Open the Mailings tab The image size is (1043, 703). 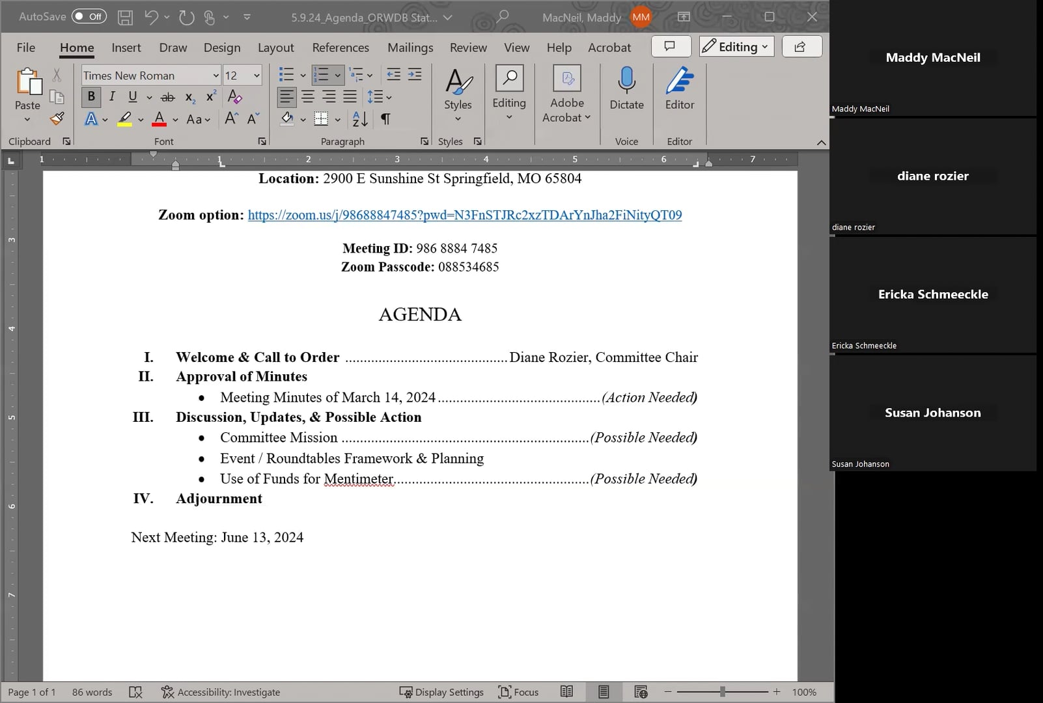pyautogui.click(x=410, y=47)
